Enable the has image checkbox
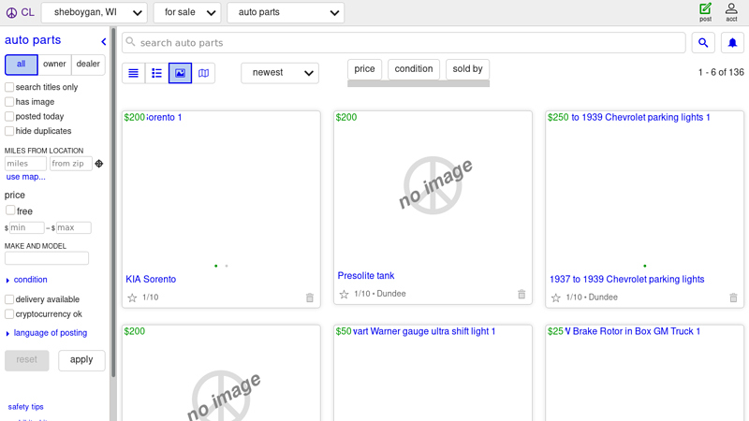The image size is (749, 421). click(9, 102)
